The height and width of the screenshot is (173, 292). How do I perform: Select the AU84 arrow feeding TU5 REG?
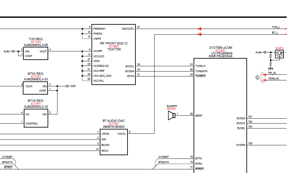tap(13, 51)
